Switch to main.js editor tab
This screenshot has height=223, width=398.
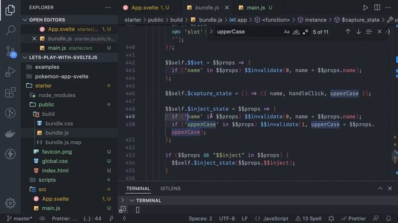(x=256, y=7)
